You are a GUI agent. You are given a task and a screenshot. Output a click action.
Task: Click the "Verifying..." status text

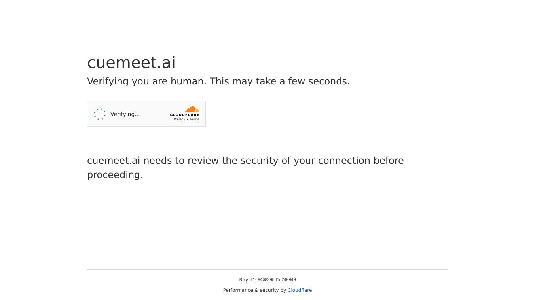coord(125,114)
